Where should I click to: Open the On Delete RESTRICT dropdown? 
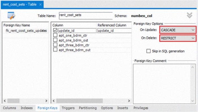click(178, 38)
